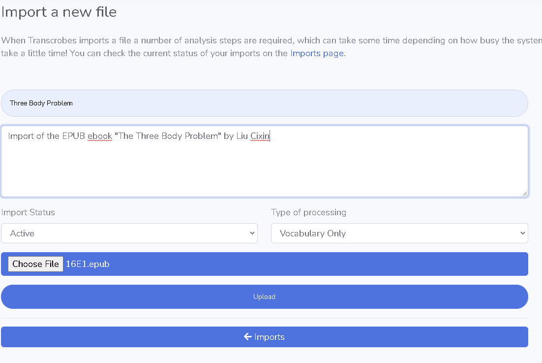Click the word Transcrobes in intro paragraph
The image size is (542, 363).
point(52,40)
